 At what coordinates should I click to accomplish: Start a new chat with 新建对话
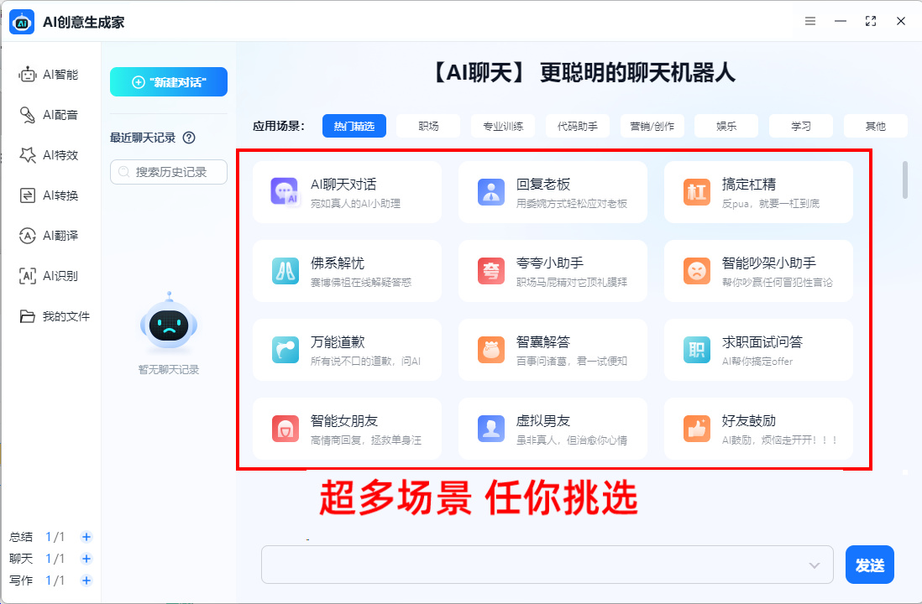tap(169, 81)
